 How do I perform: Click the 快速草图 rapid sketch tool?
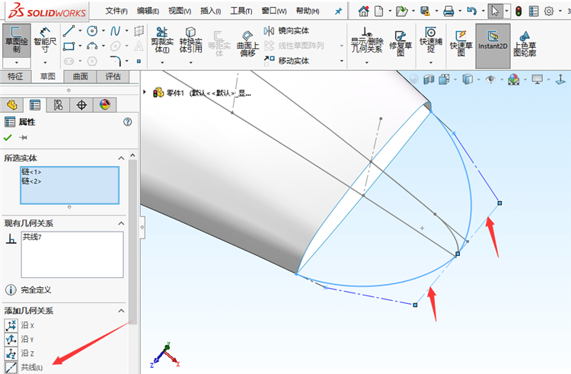click(461, 43)
